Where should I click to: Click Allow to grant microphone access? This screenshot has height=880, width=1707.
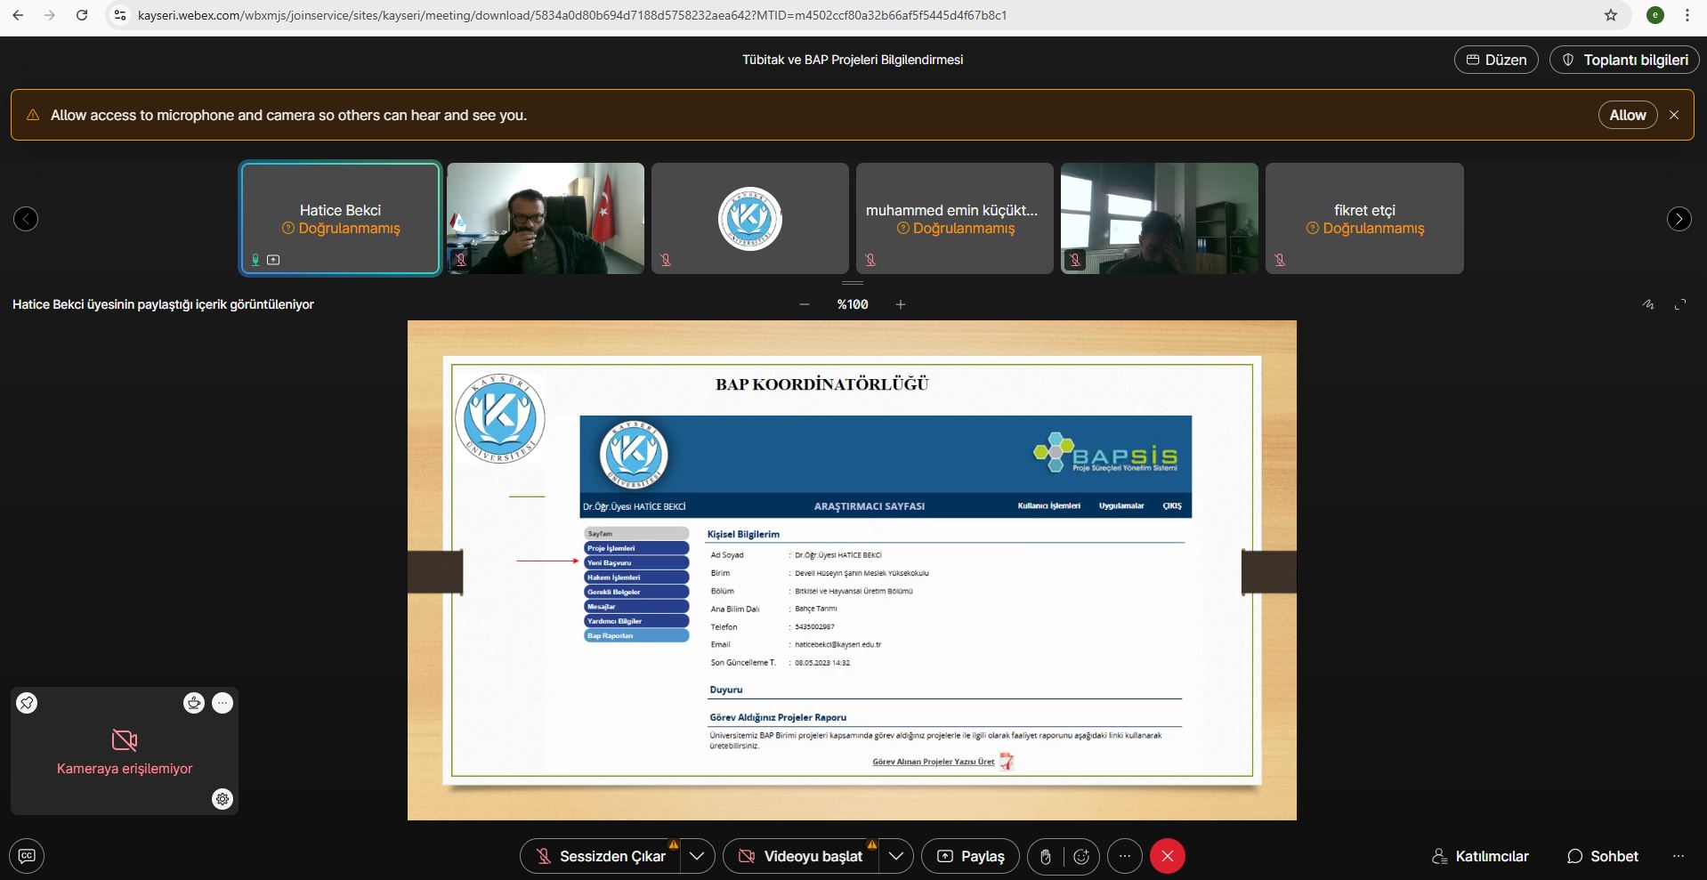pos(1627,115)
